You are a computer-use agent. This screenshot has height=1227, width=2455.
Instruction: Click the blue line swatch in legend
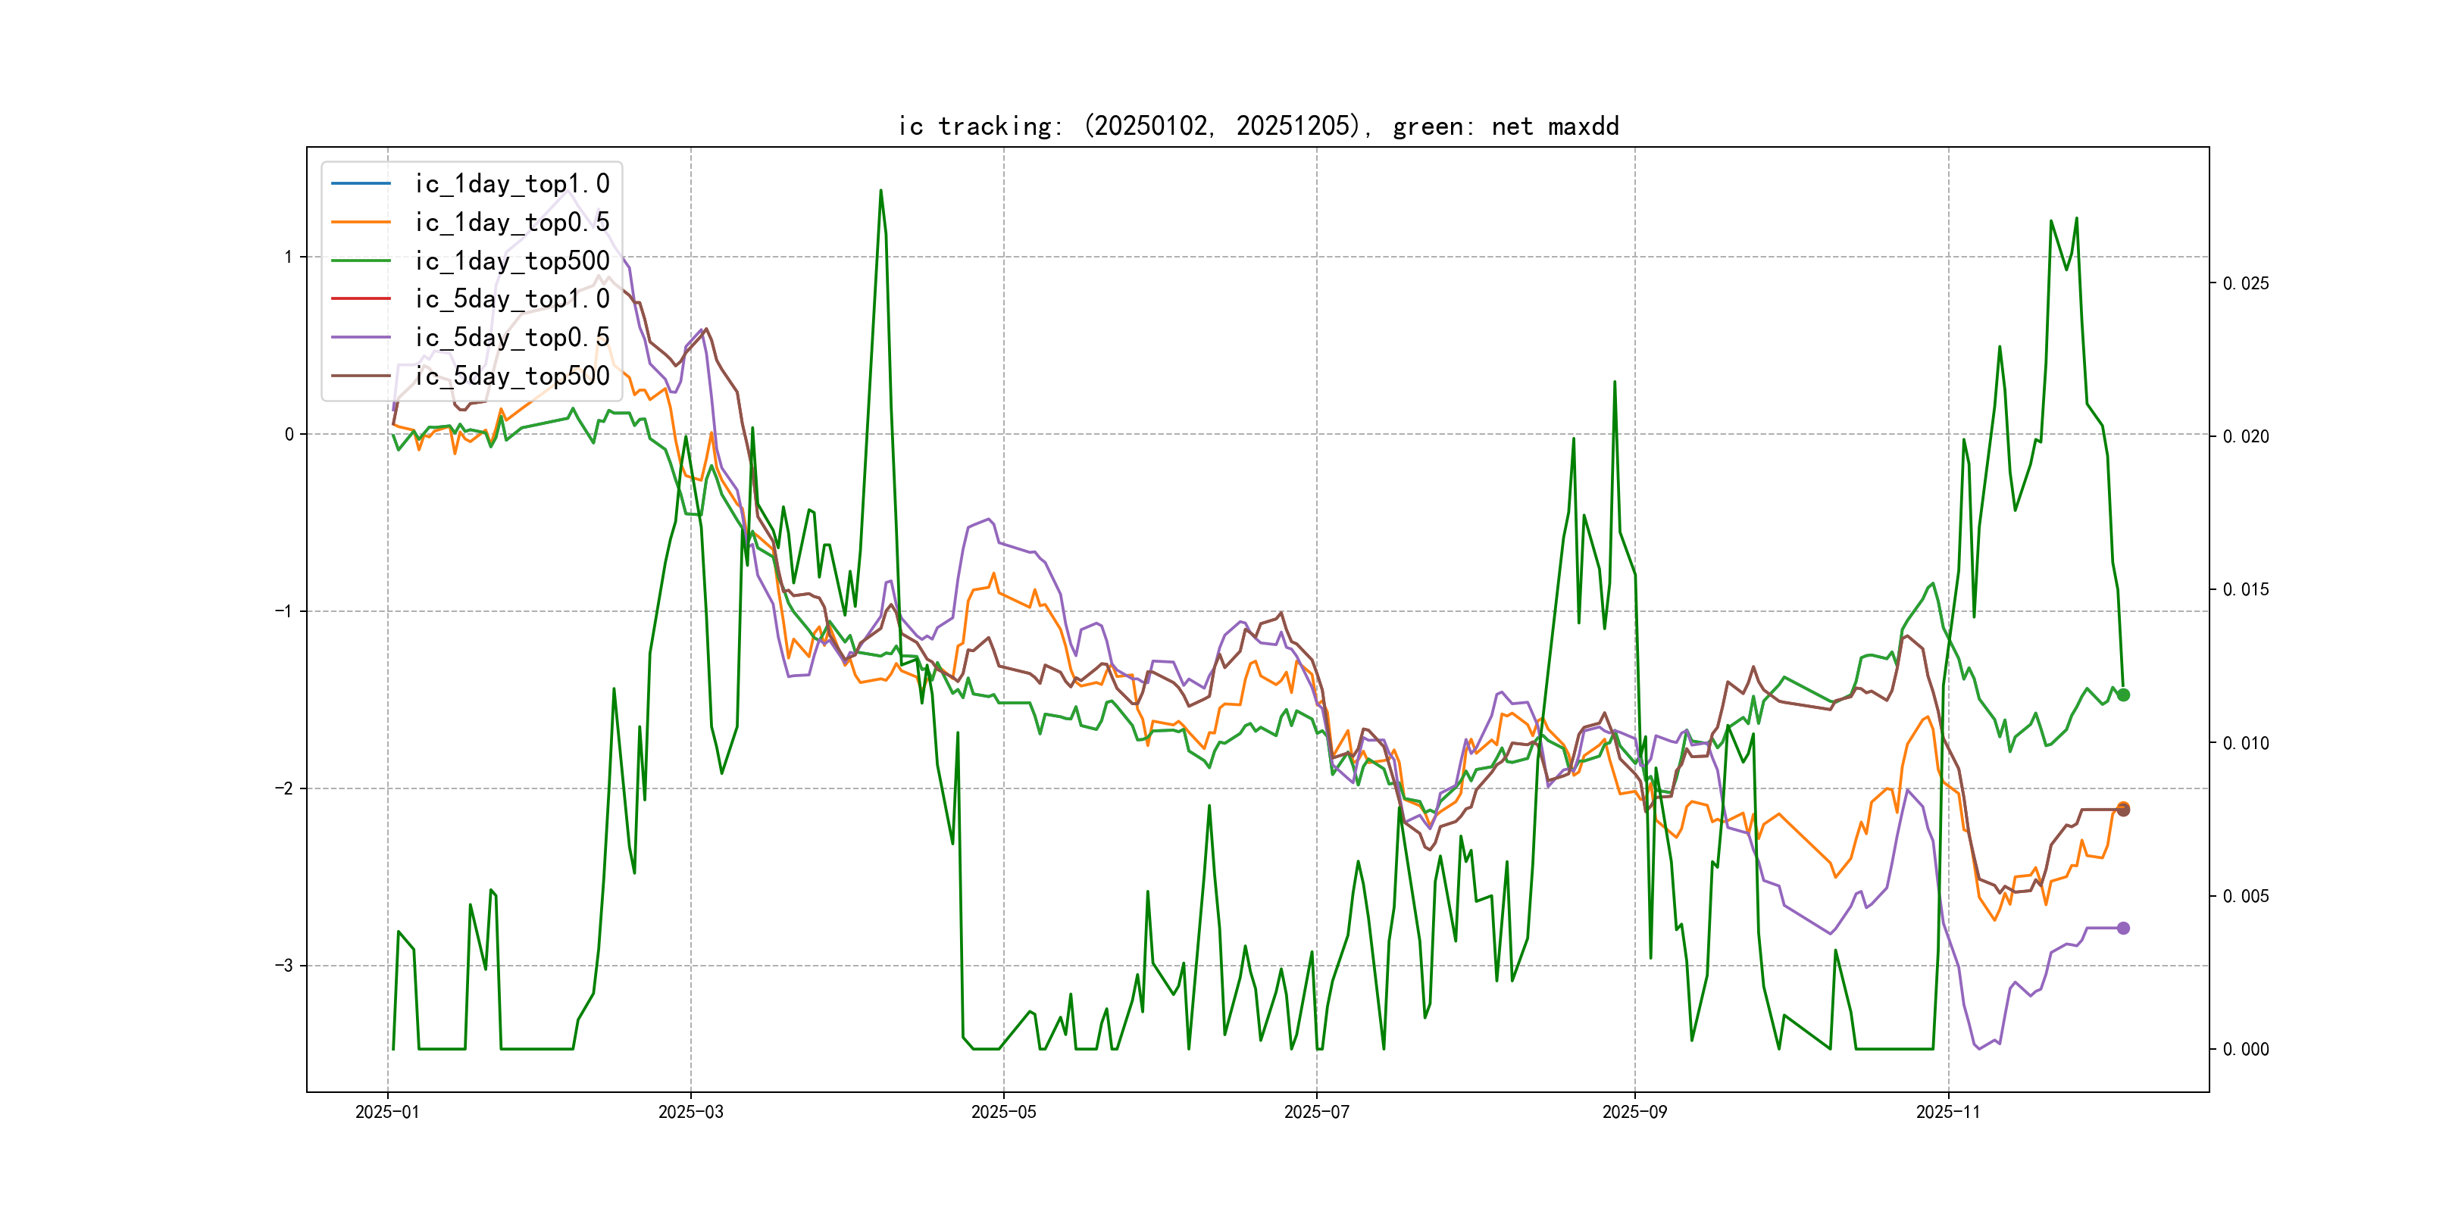(x=360, y=184)
